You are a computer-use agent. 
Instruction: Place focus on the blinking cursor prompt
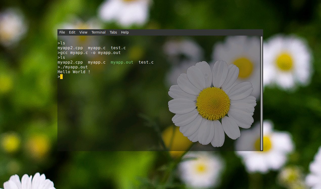click(61, 76)
